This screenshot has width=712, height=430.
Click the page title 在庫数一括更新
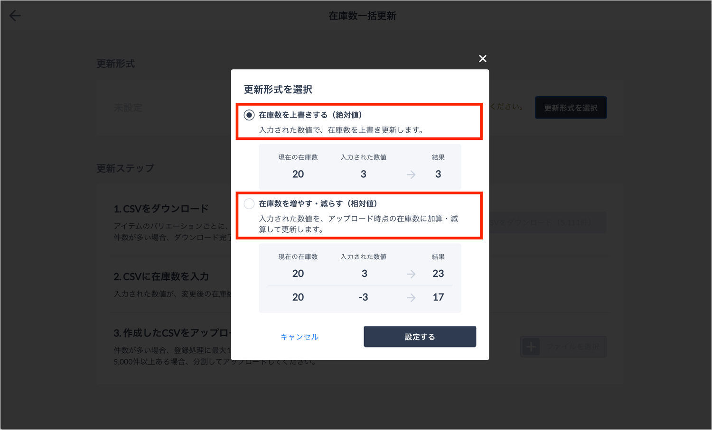[x=362, y=16]
